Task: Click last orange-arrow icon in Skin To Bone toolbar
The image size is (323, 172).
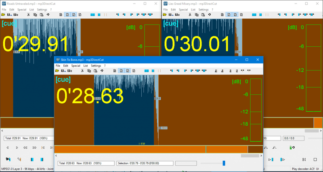Action: click(x=249, y=70)
